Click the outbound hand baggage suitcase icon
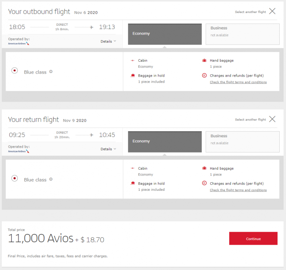The height and width of the screenshot is (270, 286). [204, 60]
